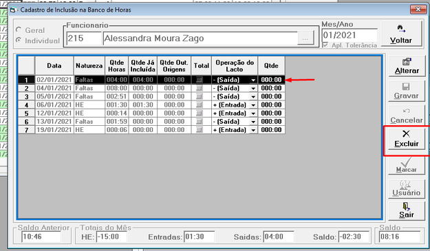
Task: Click the Cancelar undo button
Action: tap(407, 116)
